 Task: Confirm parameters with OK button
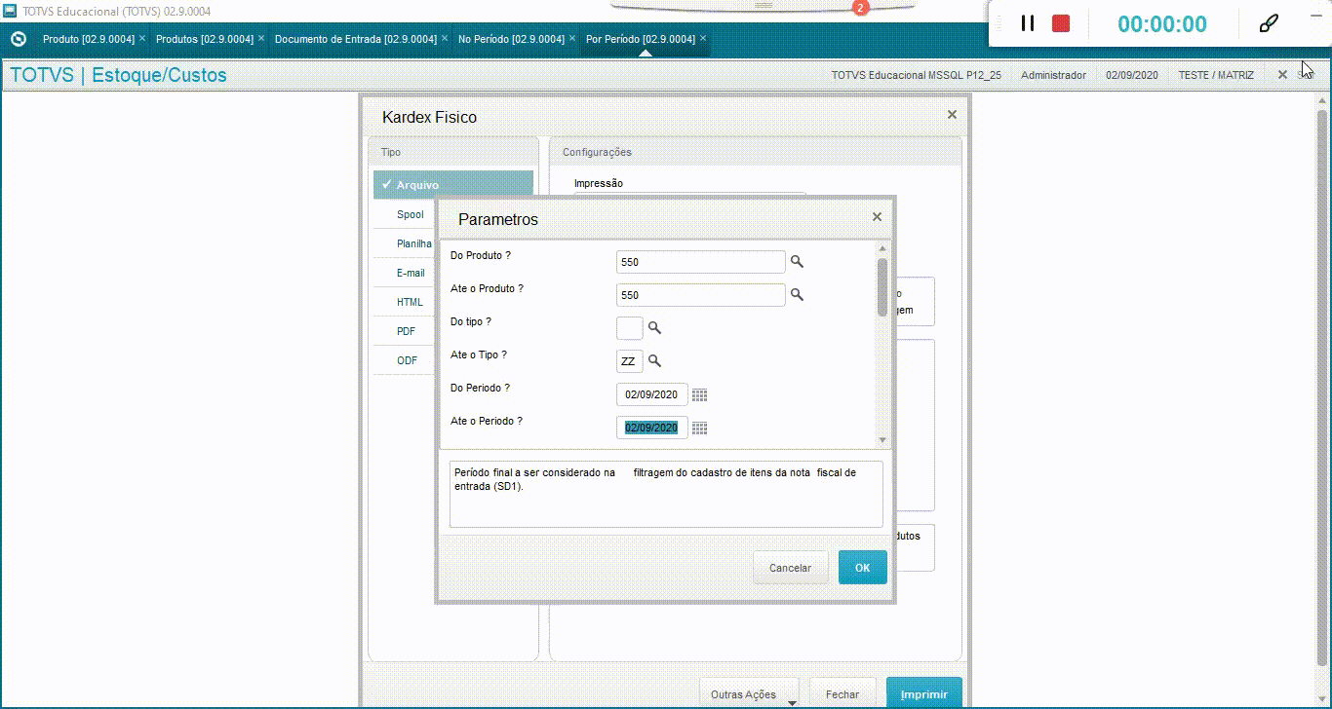pos(863,567)
